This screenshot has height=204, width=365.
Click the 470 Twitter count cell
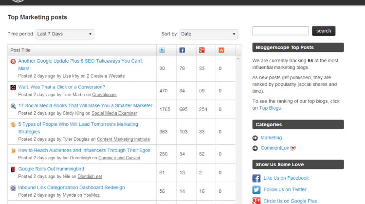166,91
